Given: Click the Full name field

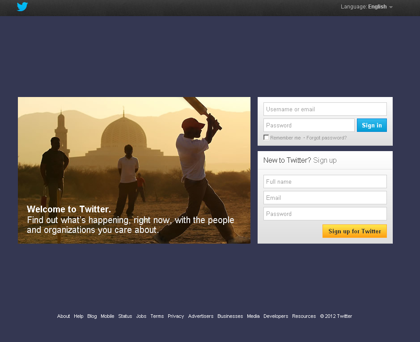Looking at the screenshot, I should 325,182.
